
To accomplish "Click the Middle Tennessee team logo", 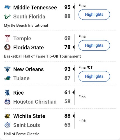I will [7, 7].
